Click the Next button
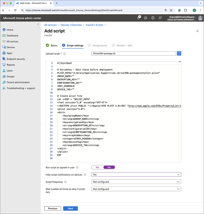 click(x=70, y=208)
